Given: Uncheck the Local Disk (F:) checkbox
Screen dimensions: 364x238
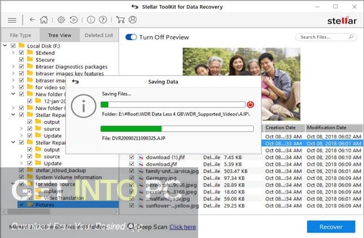Looking at the screenshot, I should point(13,46).
